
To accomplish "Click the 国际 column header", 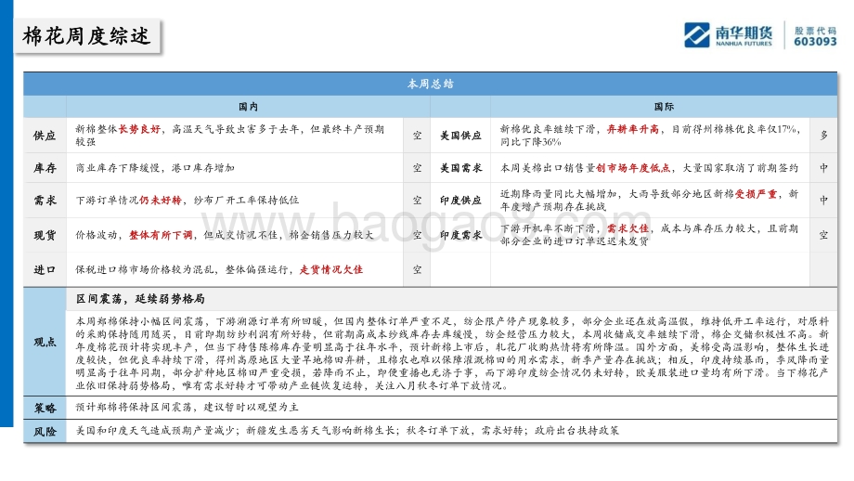I will point(664,107).
